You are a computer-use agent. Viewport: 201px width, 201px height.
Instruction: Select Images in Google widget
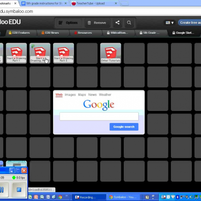point(70,94)
